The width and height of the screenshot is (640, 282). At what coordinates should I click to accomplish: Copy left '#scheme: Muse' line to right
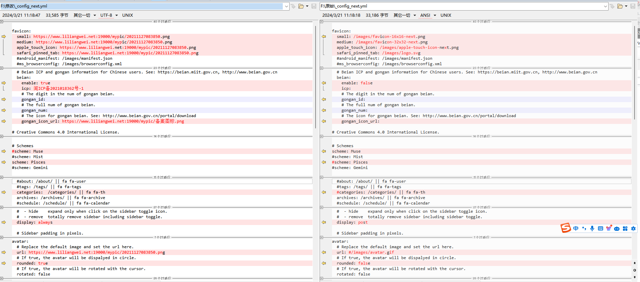click(4, 151)
